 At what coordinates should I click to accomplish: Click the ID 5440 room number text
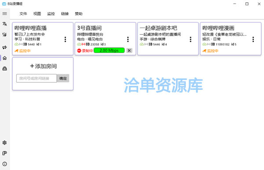(29, 44)
